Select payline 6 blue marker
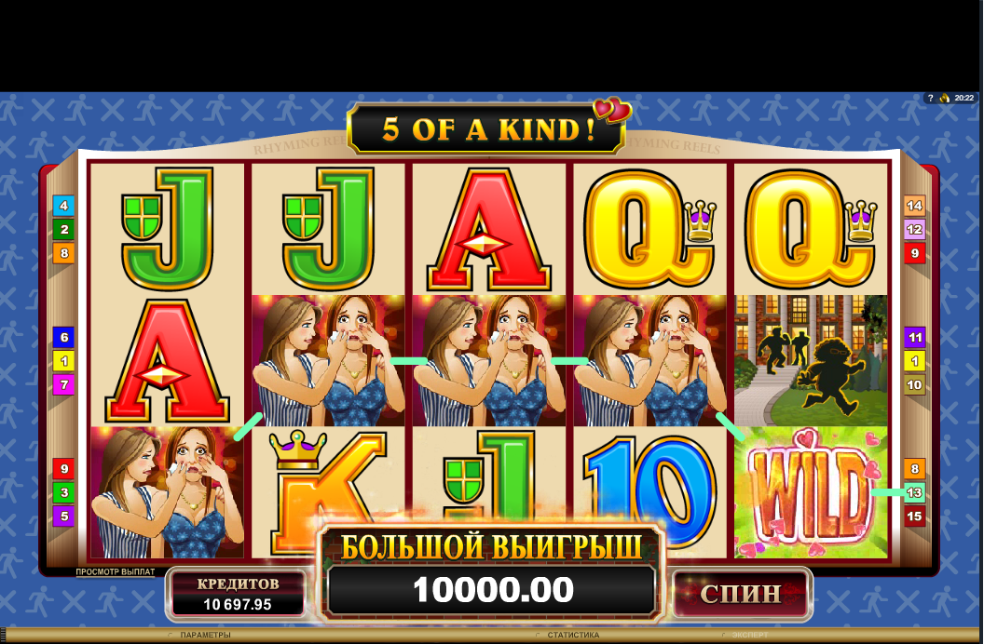The width and height of the screenshot is (984, 644). click(63, 337)
